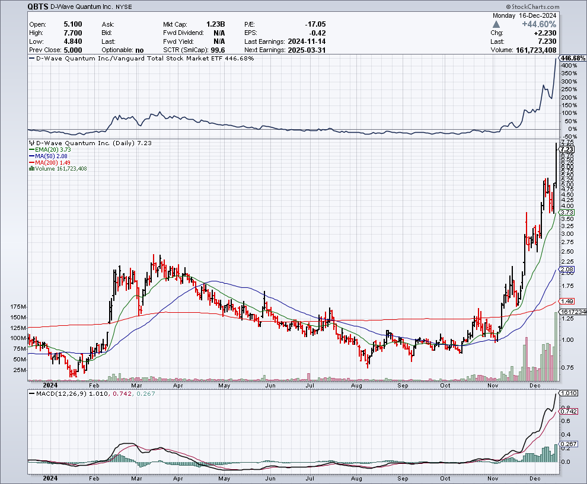This screenshot has height=484, width=587.
Task: Click the Prev Close value 5.000
Action: [72, 50]
